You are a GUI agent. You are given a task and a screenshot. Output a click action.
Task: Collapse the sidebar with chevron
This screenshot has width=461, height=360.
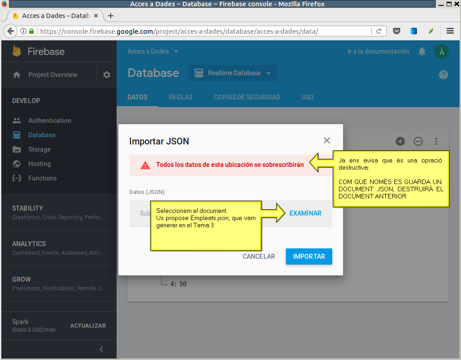(x=101, y=349)
